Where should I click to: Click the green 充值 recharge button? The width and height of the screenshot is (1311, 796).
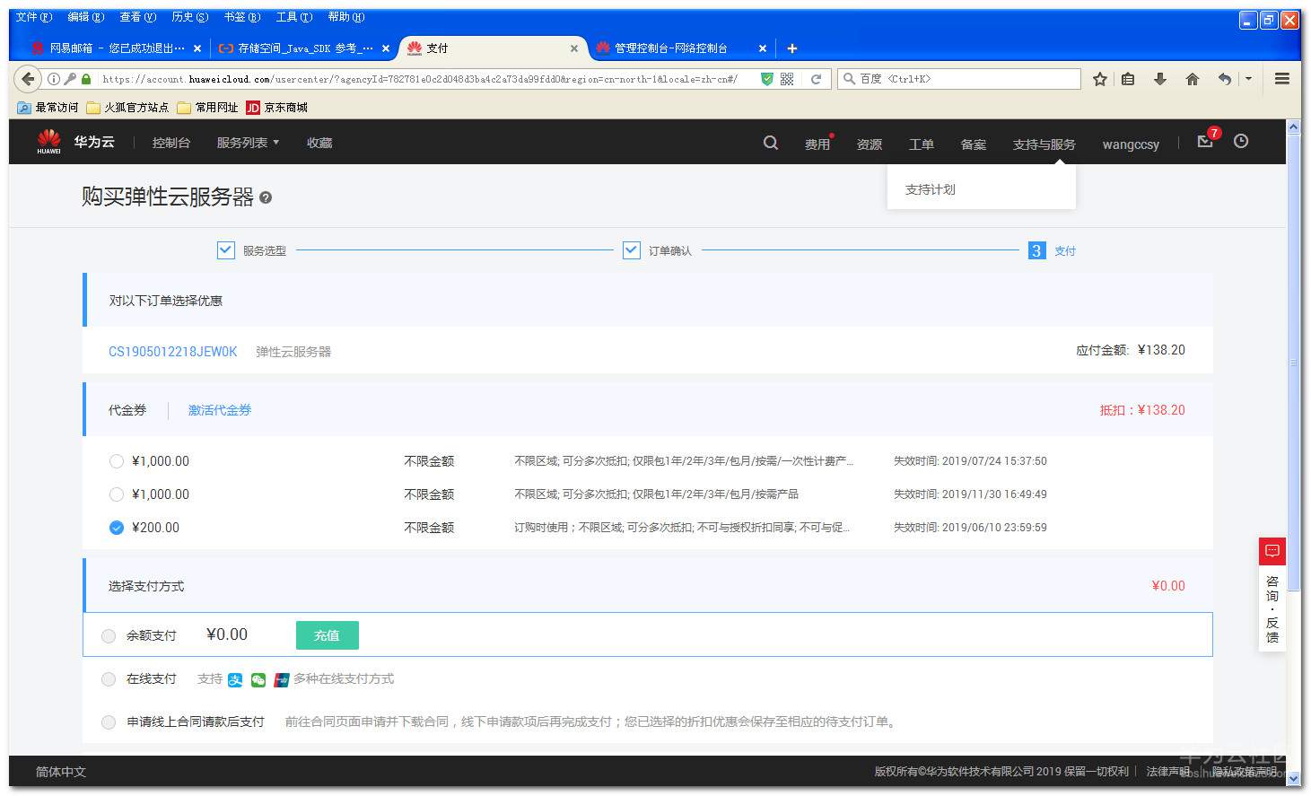tap(327, 635)
